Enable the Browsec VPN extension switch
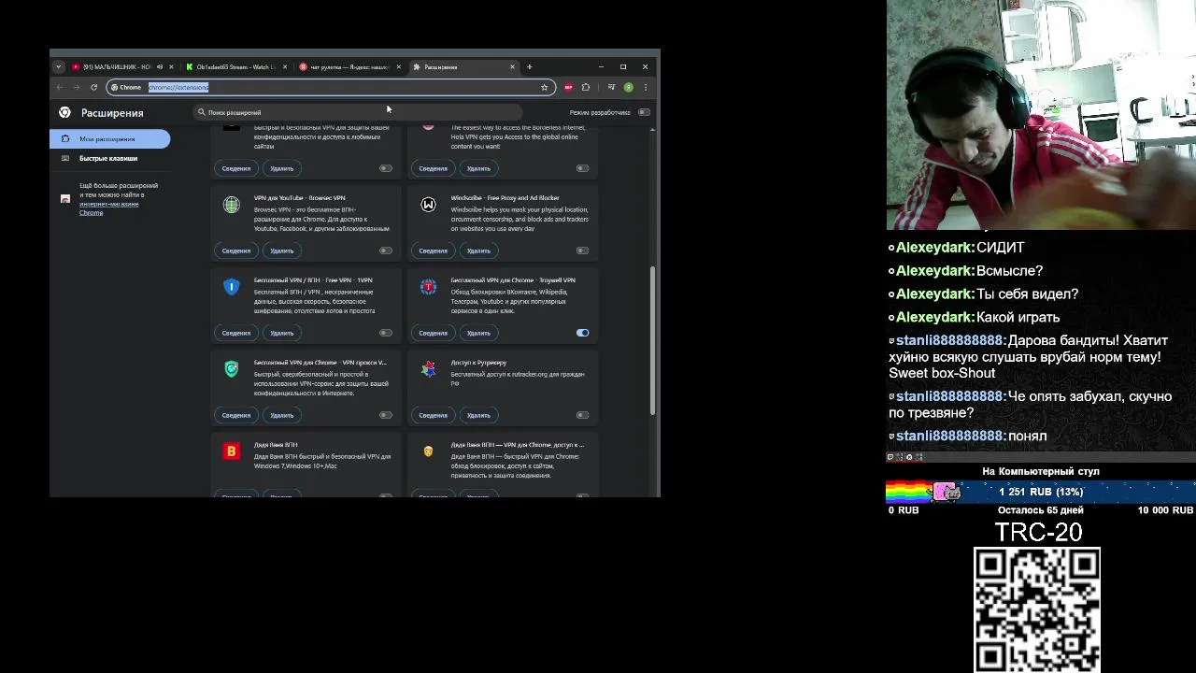Image resolution: width=1196 pixels, height=673 pixels. coord(386,251)
